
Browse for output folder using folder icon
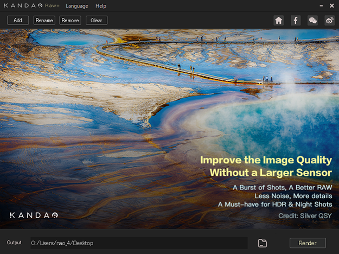coord(263,243)
